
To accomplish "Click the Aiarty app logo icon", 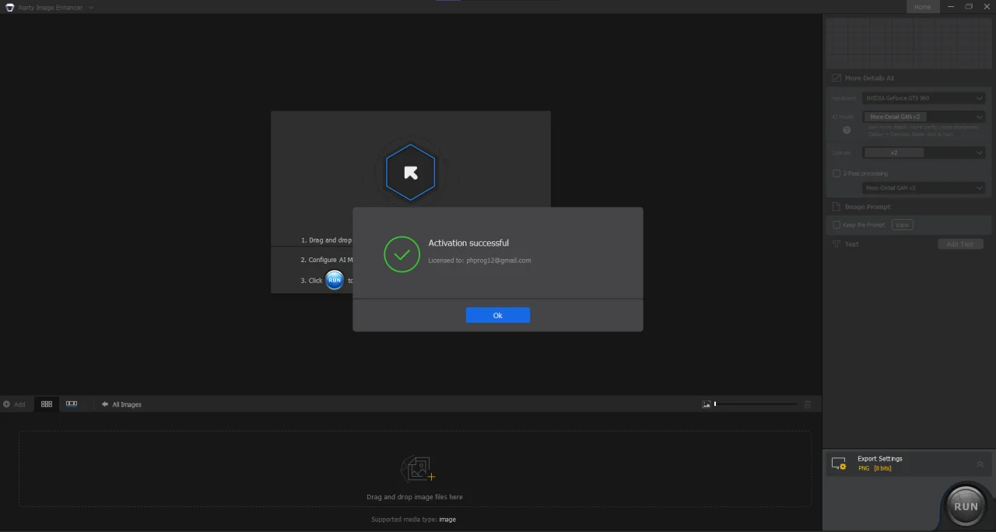I will click(x=9, y=7).
